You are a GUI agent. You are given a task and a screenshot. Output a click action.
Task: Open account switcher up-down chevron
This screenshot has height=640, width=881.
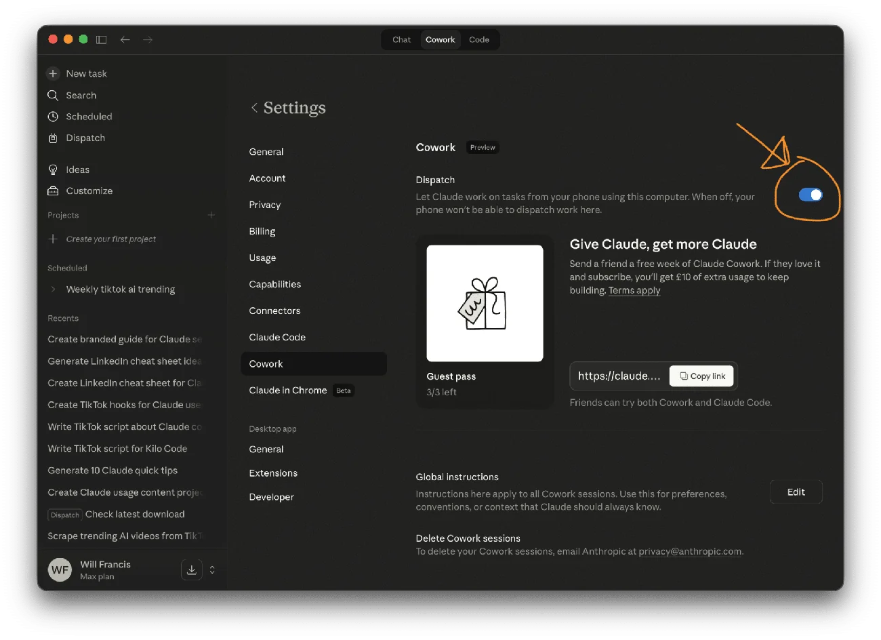[x=212, y=569]
